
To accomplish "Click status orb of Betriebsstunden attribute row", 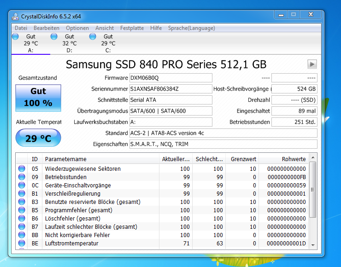I will coord(22,177).
